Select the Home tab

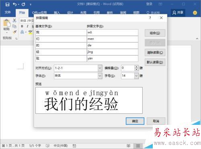tap(22, 12)
